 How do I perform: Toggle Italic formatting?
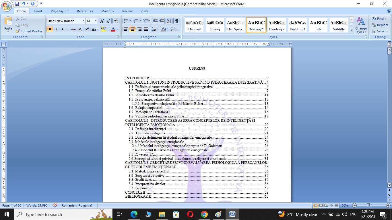pos(56,29)
